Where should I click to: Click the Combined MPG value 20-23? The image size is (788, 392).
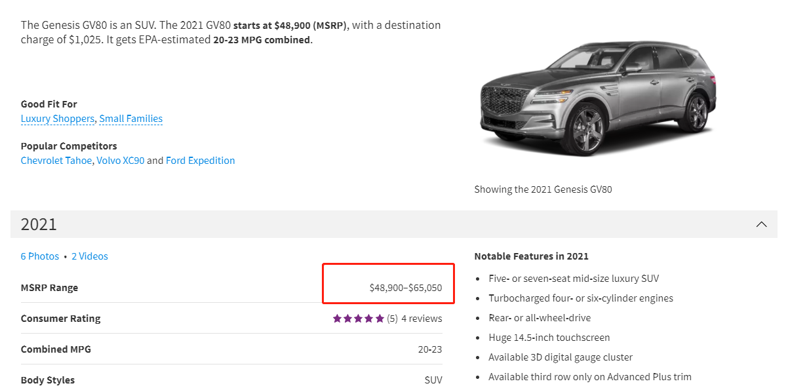429,349
